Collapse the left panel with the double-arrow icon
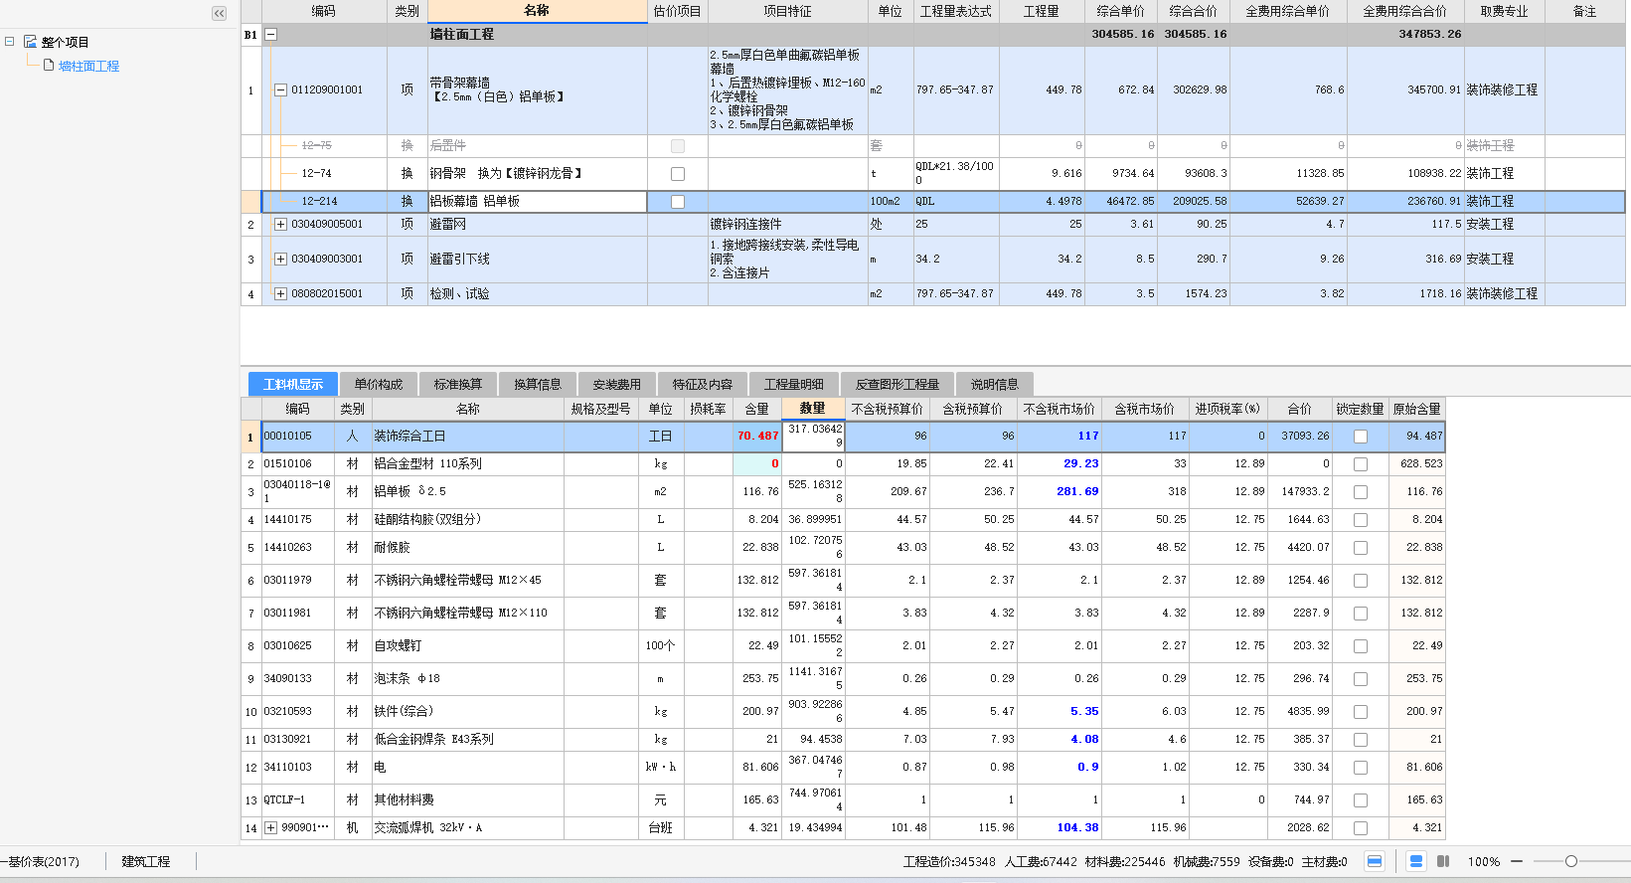Image resolution: width=1631 pixels, height=883 pixels. (x=219, y=13)
